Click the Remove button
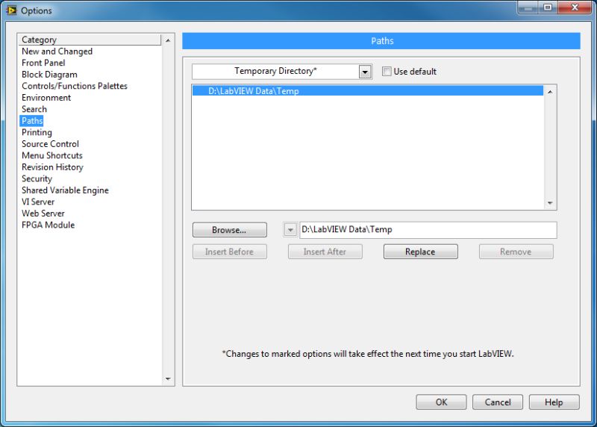Screen dimensions: 597x427 [x=516, y=252]
